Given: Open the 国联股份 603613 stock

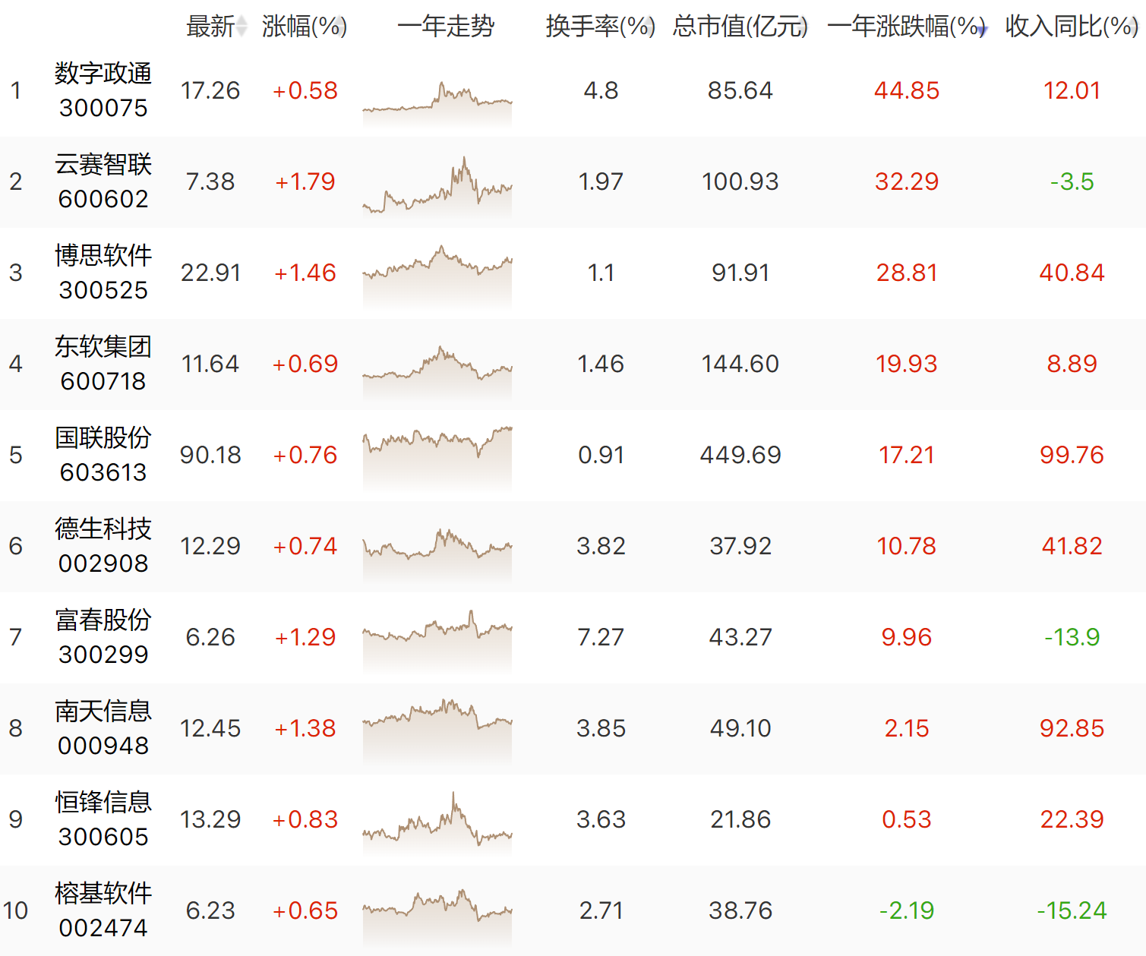Looking at the screenshot, I should (103, 455).
